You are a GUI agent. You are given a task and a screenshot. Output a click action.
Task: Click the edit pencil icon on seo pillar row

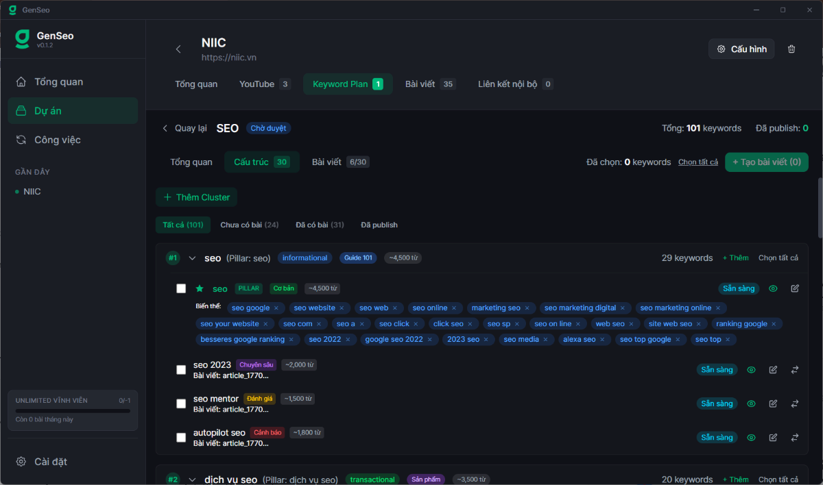pyautogui.click(x=795, y=288)
